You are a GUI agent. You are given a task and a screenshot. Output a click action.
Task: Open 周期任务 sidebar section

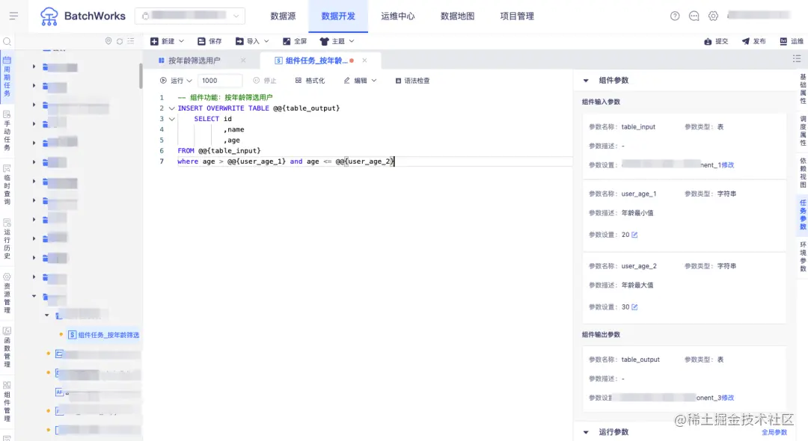[7, 77]
